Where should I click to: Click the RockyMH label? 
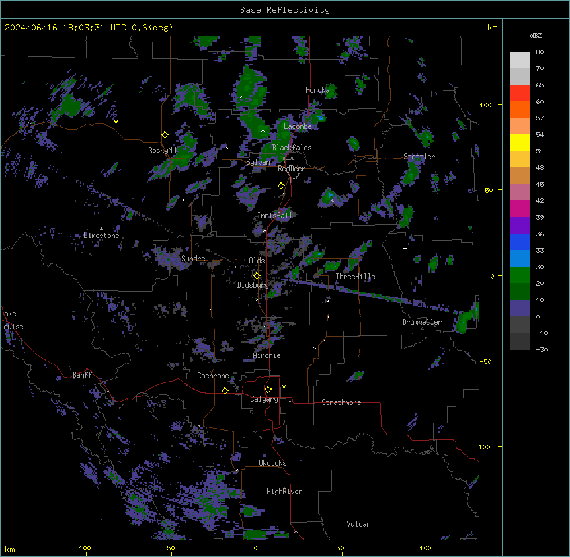click(162, 150)
